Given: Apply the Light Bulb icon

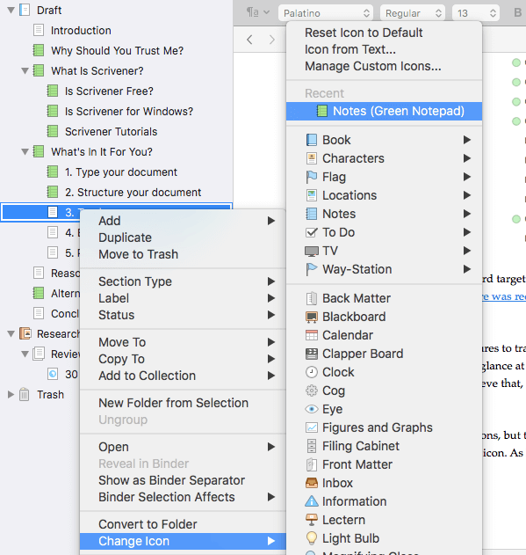Looking at the screenshot, I should 384,538.
